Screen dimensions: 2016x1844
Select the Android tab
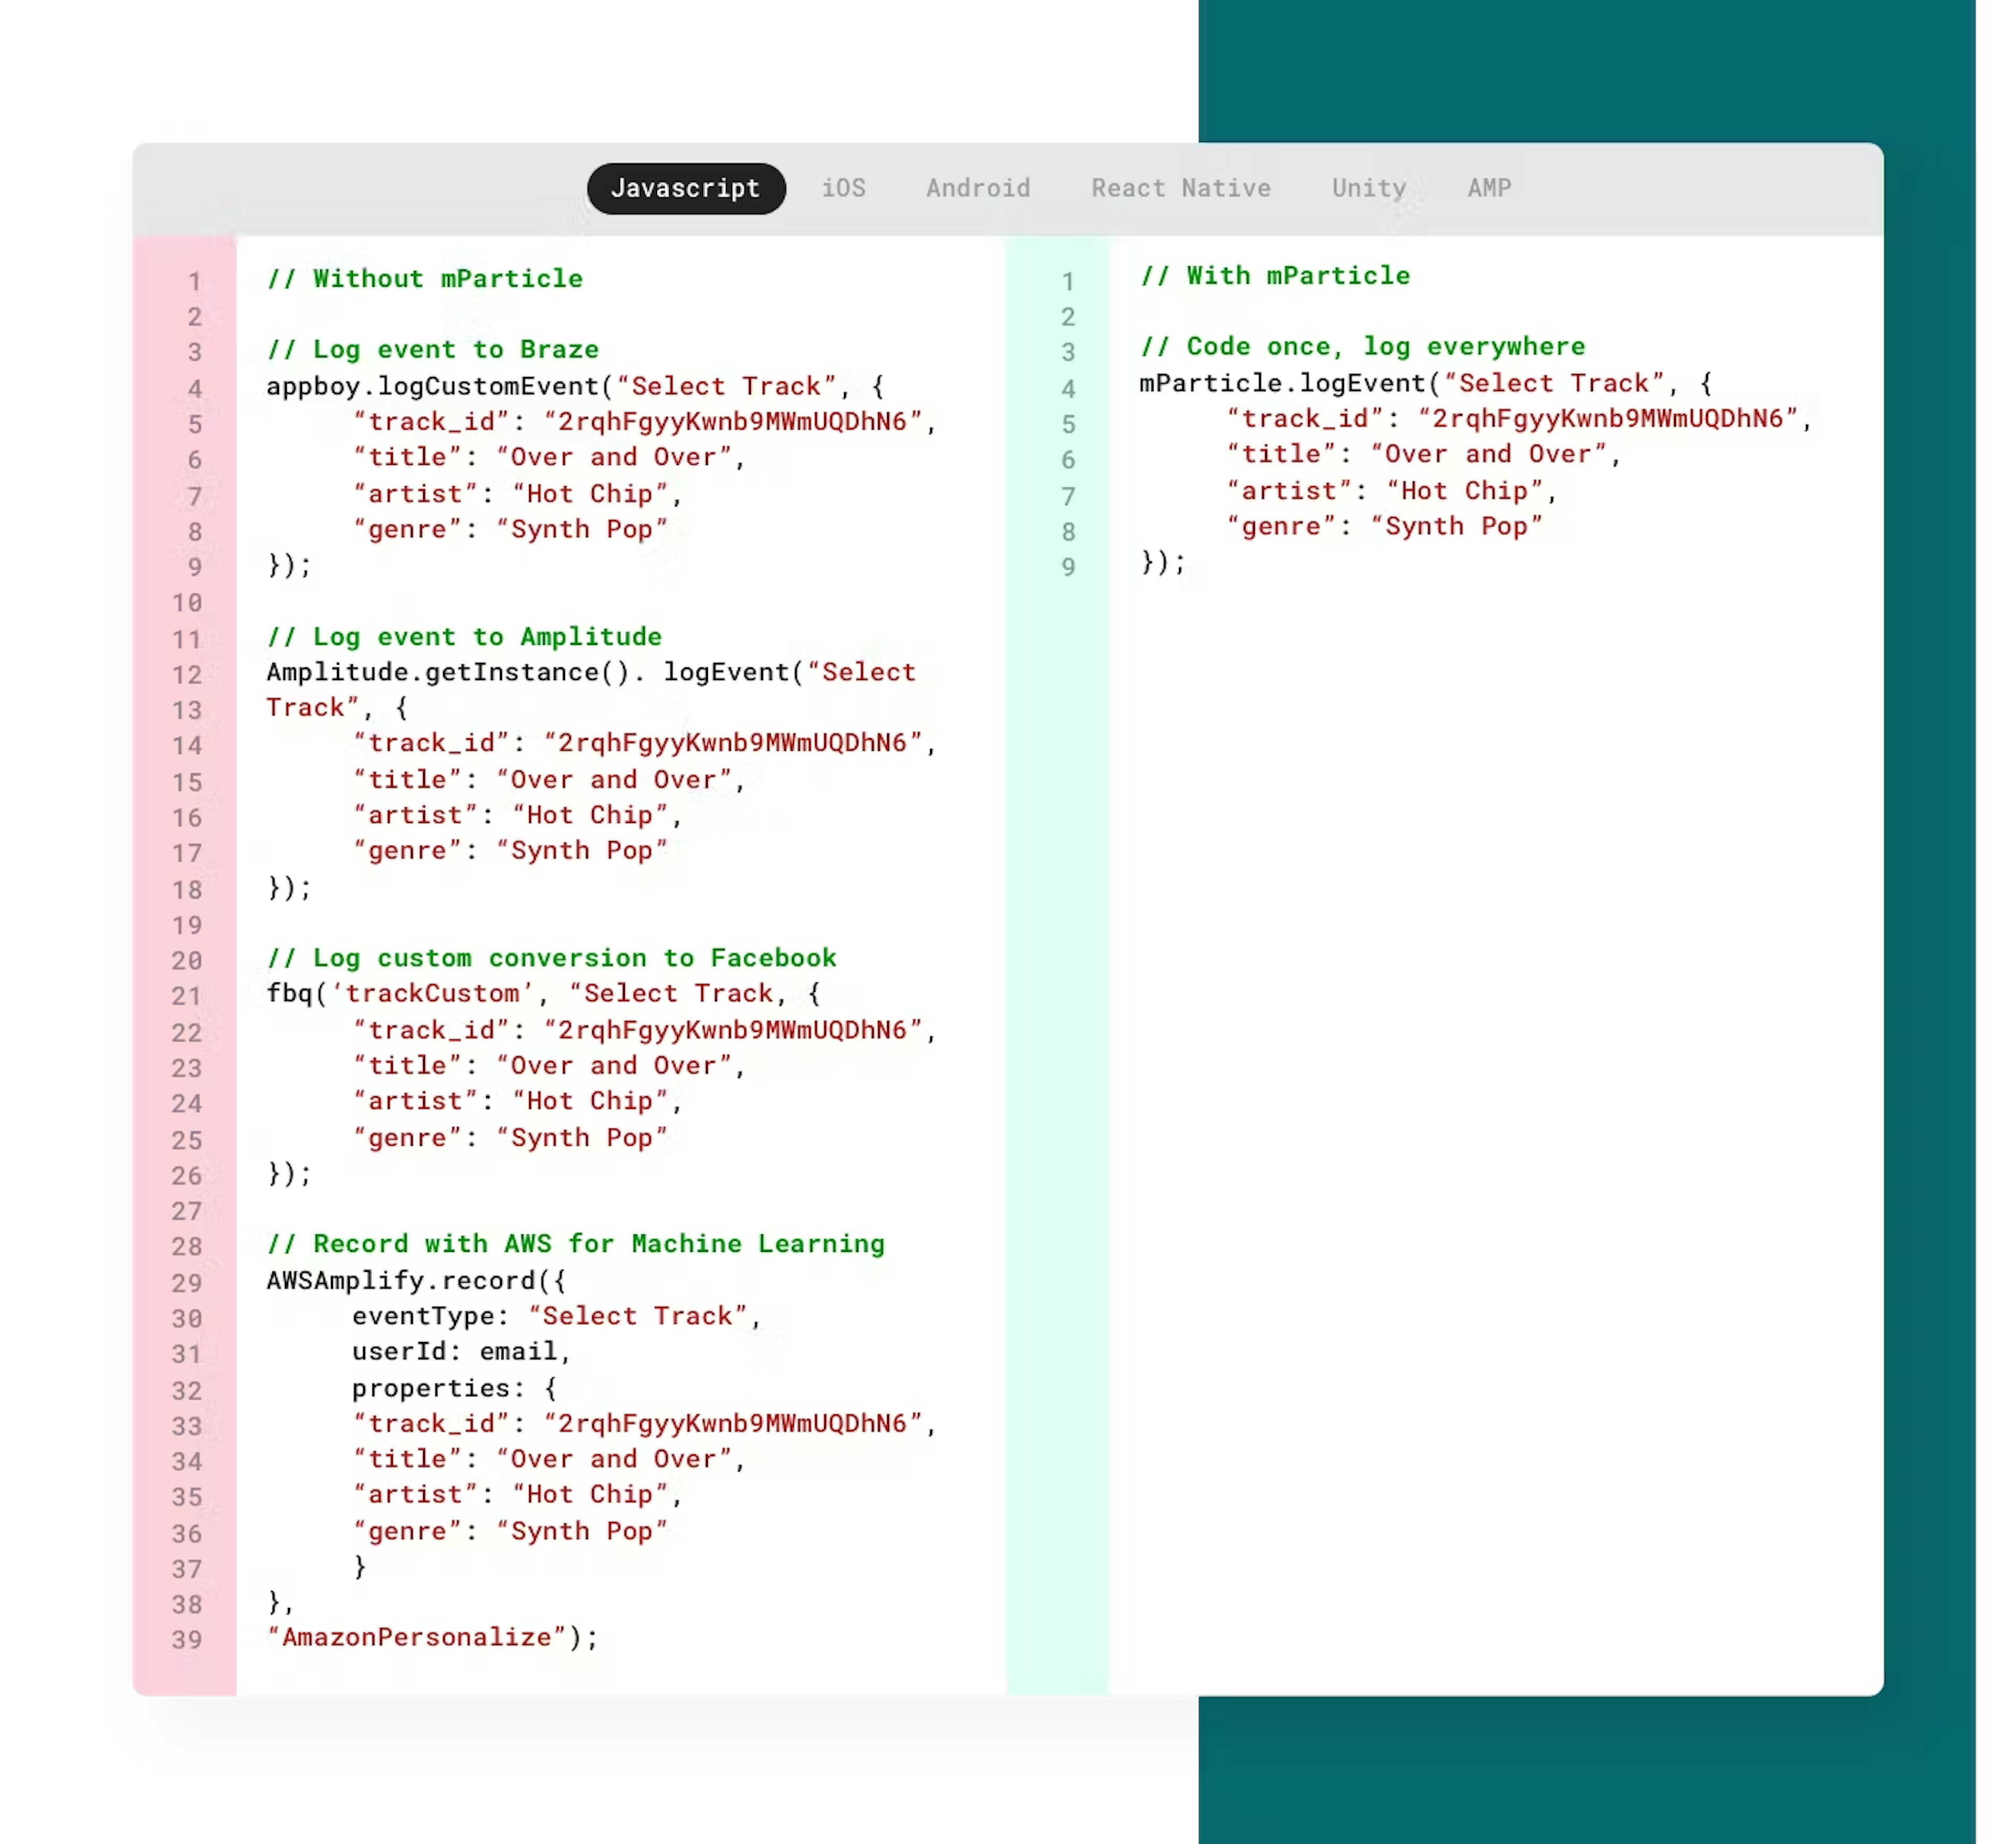(978, 188)
